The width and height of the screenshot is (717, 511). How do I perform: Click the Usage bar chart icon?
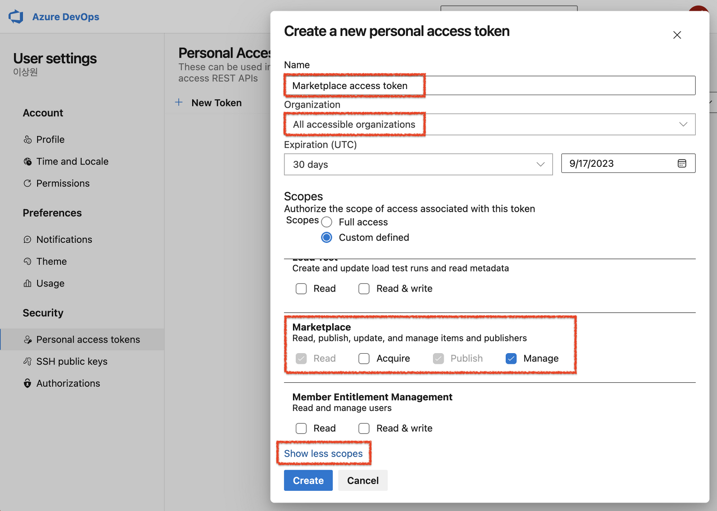27,283
